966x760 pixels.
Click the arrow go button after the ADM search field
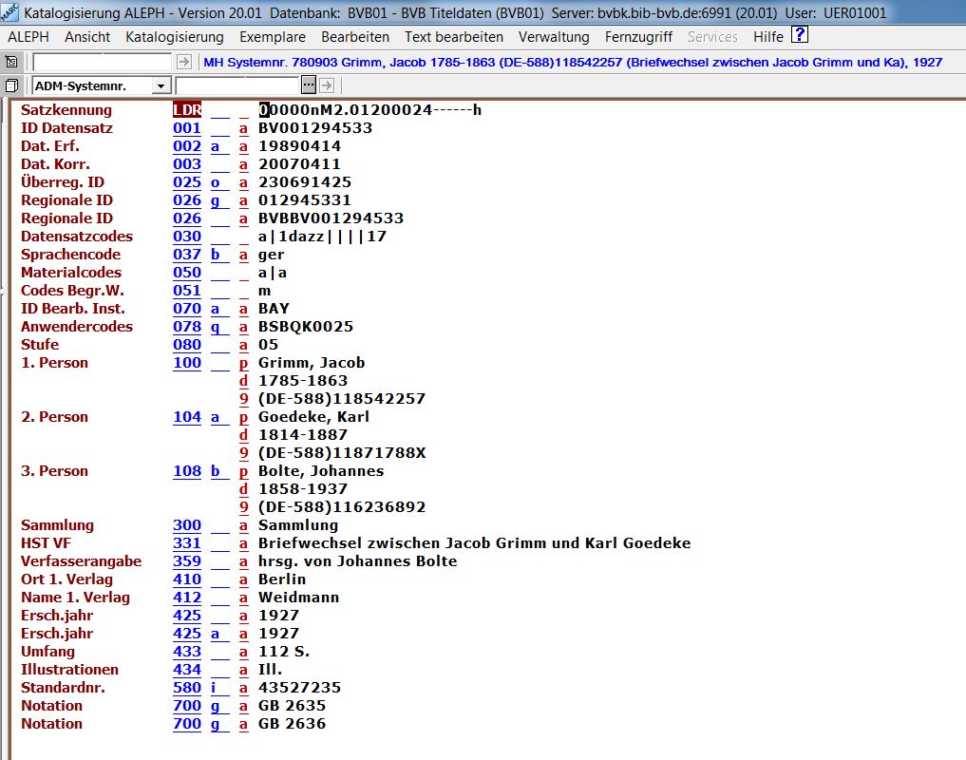coord(326,85)
